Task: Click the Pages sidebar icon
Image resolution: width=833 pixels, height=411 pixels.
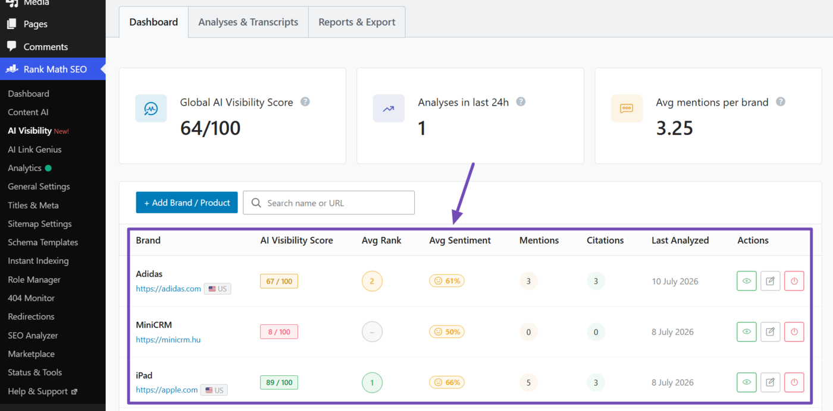Action: [12, 24]
